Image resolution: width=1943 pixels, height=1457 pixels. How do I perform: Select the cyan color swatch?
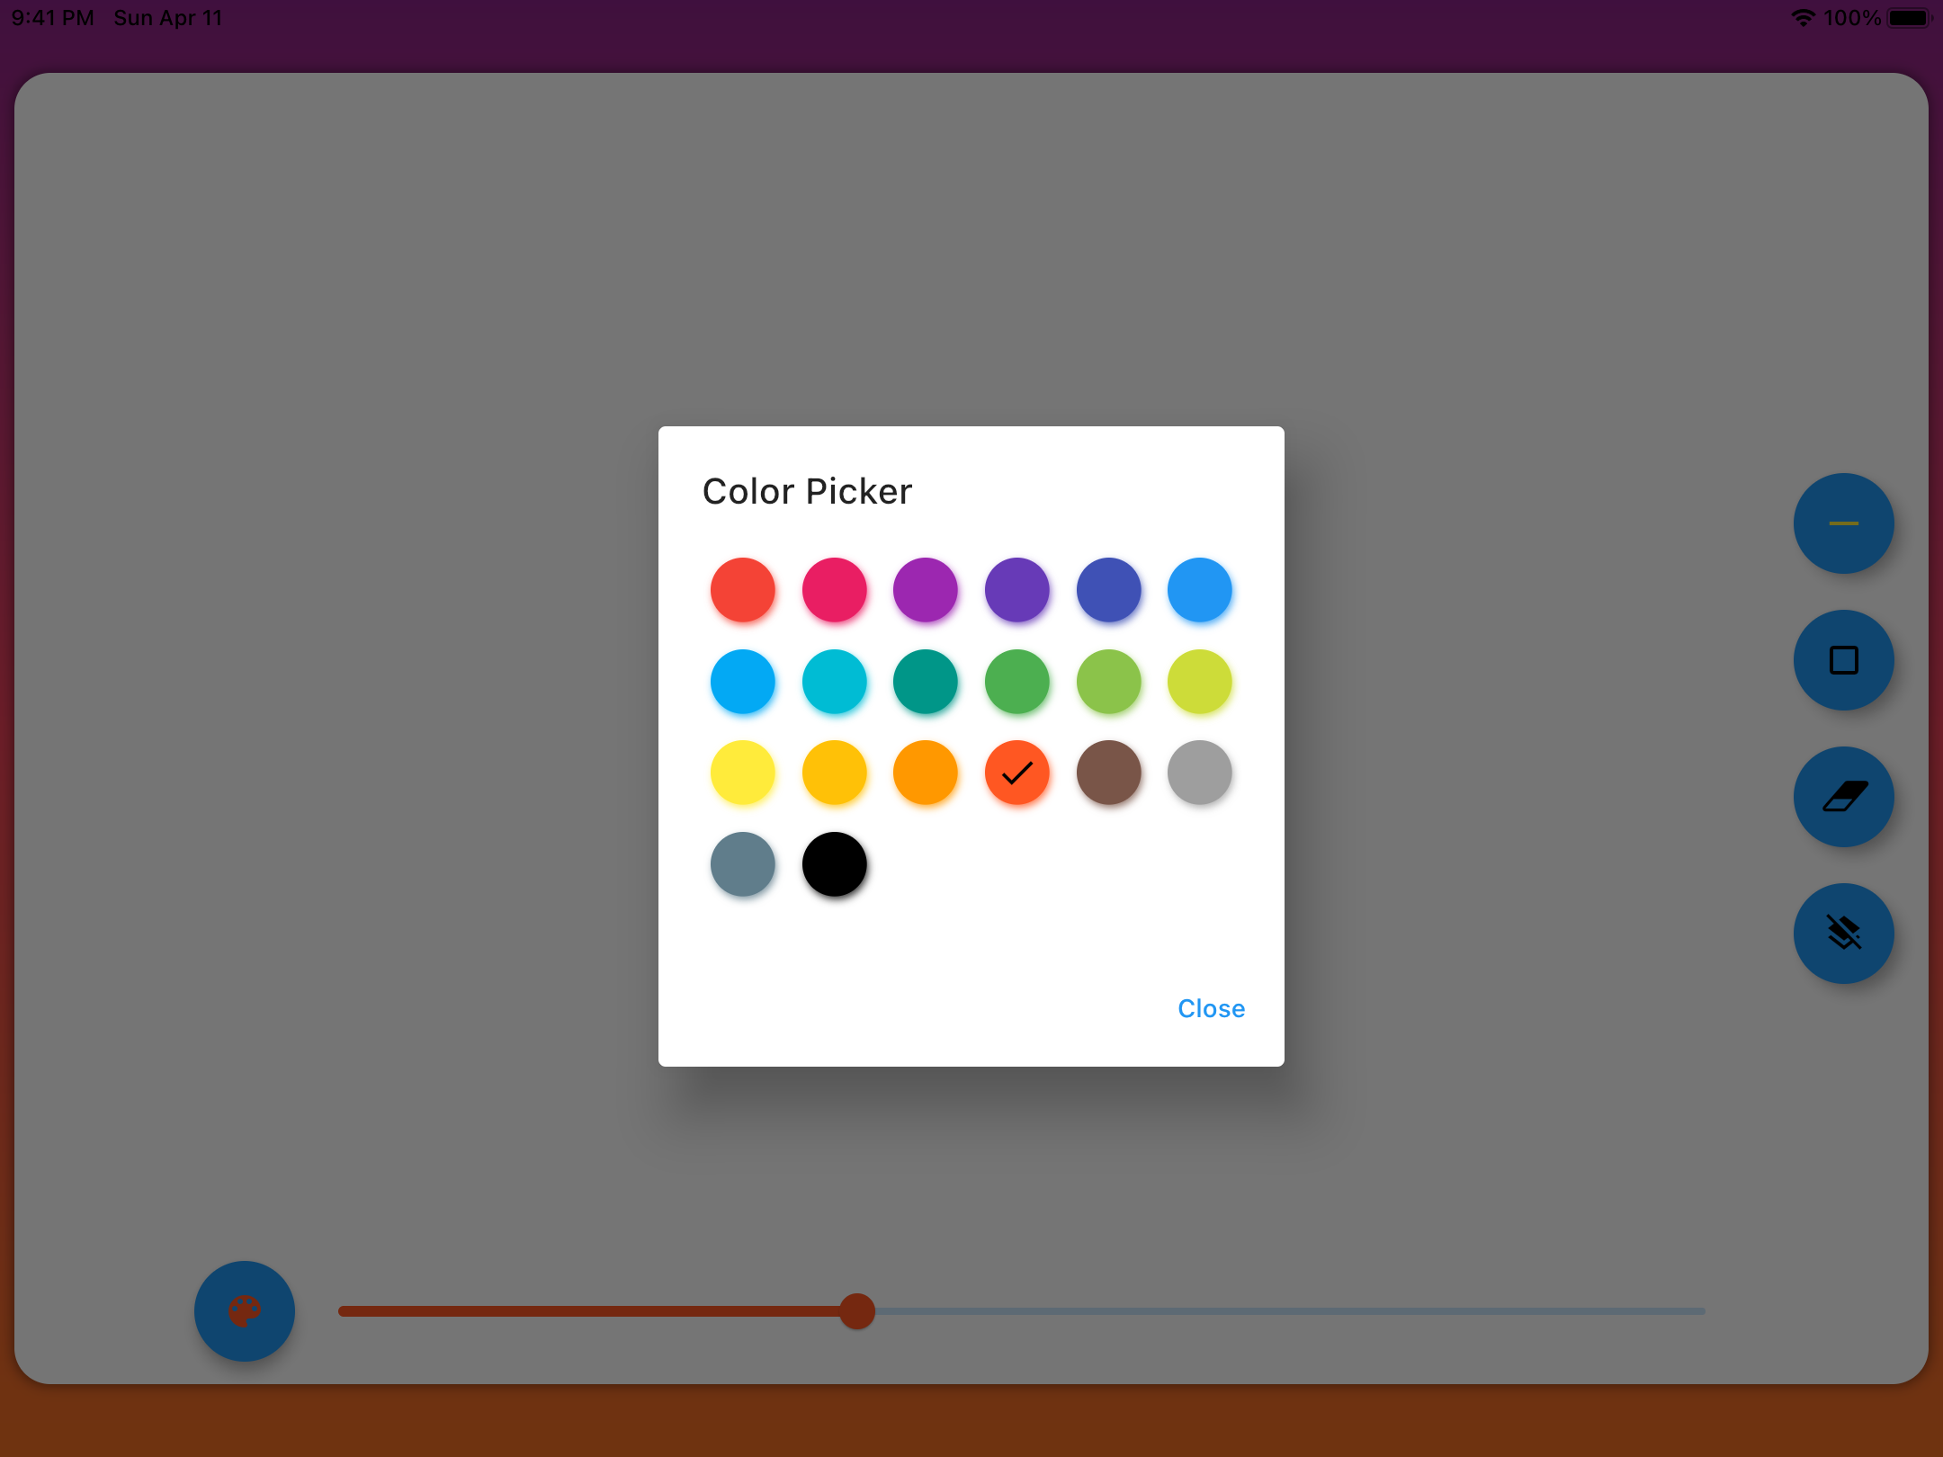click(834, 682)
